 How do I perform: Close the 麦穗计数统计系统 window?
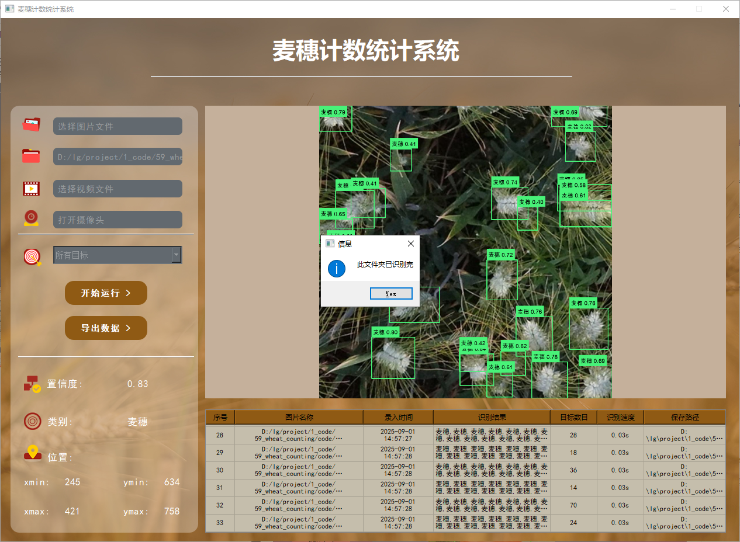[x=725, y=9]
